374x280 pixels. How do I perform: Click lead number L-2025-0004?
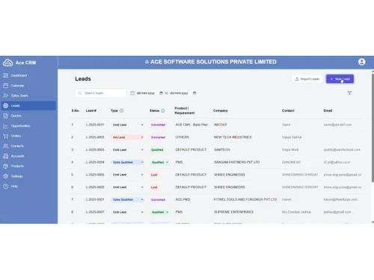tap(95, 162)
